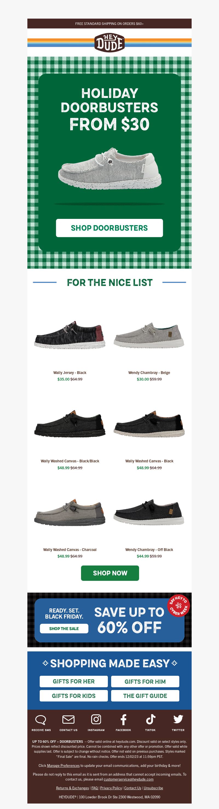Select the Wally Jersey Black shoe image

click(x=70, y=335)
